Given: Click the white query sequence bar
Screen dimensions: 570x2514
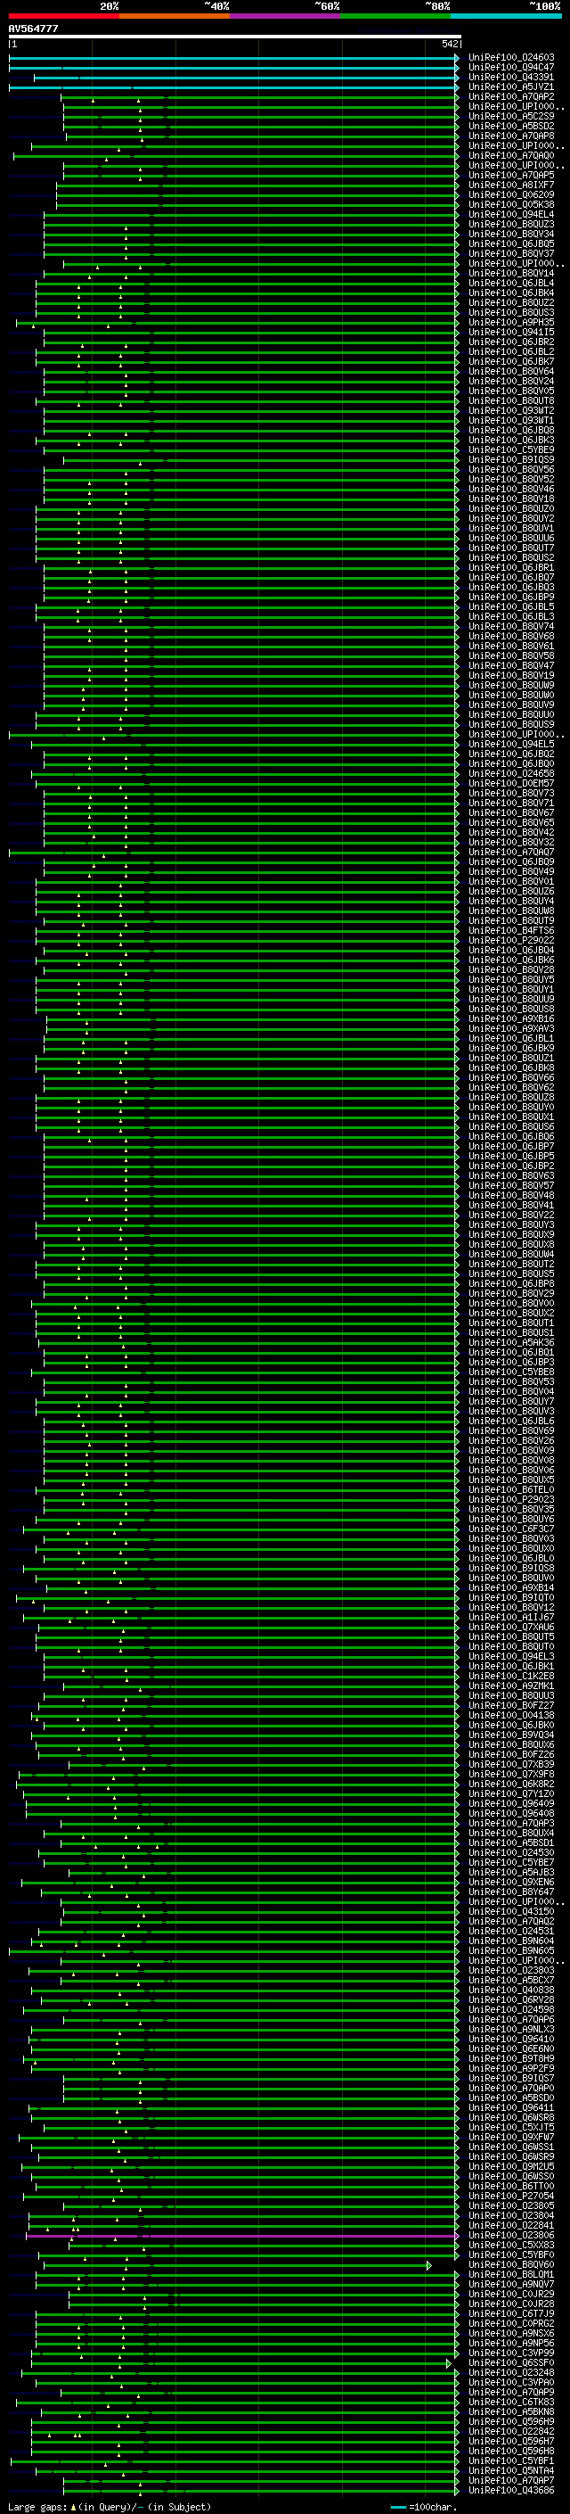Looking at the screenshot, I should (x=235, y=36).
